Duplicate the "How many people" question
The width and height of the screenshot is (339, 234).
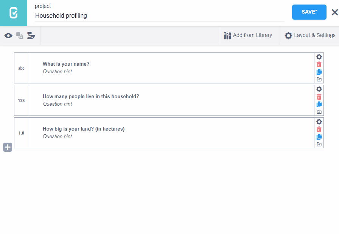click(x=319, y=104)
